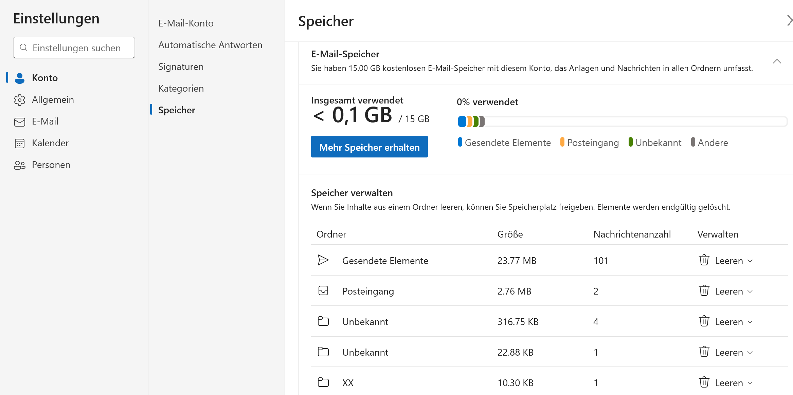This screenshot has width=793, height=395.
Task: Click the E-Mail envelope icon
Action: (x=20, y=121)
